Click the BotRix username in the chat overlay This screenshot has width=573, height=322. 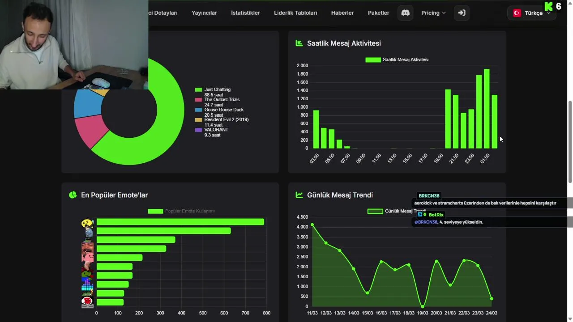click(436, 215)
